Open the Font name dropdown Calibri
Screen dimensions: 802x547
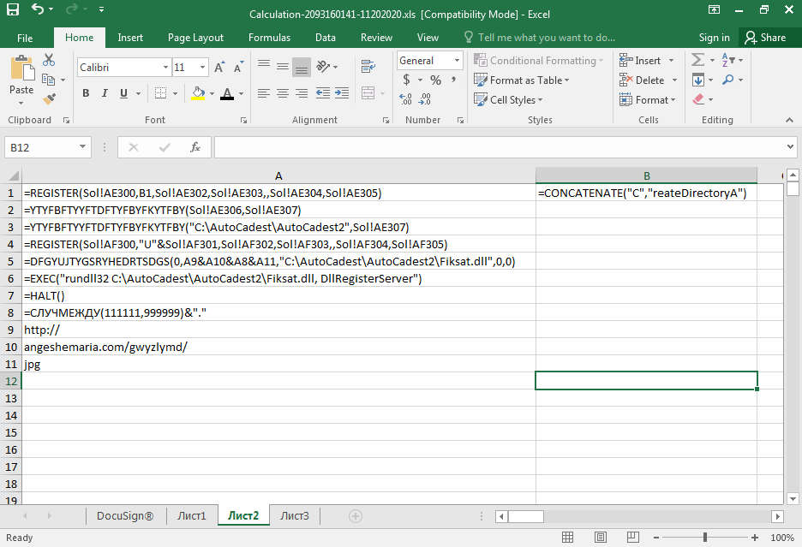tap(165, 68)
